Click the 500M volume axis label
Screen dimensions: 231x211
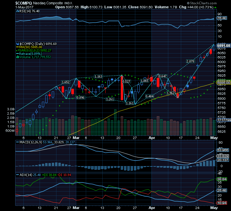[10, 131]
